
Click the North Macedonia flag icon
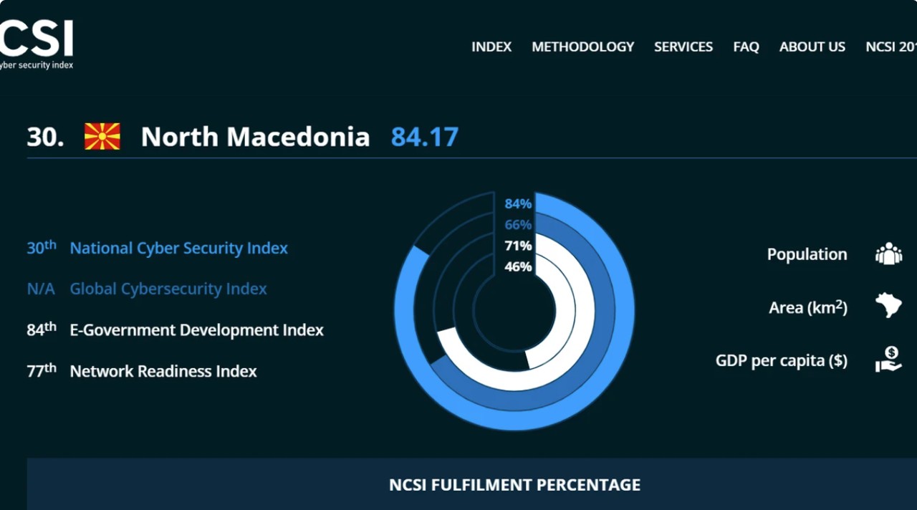tap(102, 136)
